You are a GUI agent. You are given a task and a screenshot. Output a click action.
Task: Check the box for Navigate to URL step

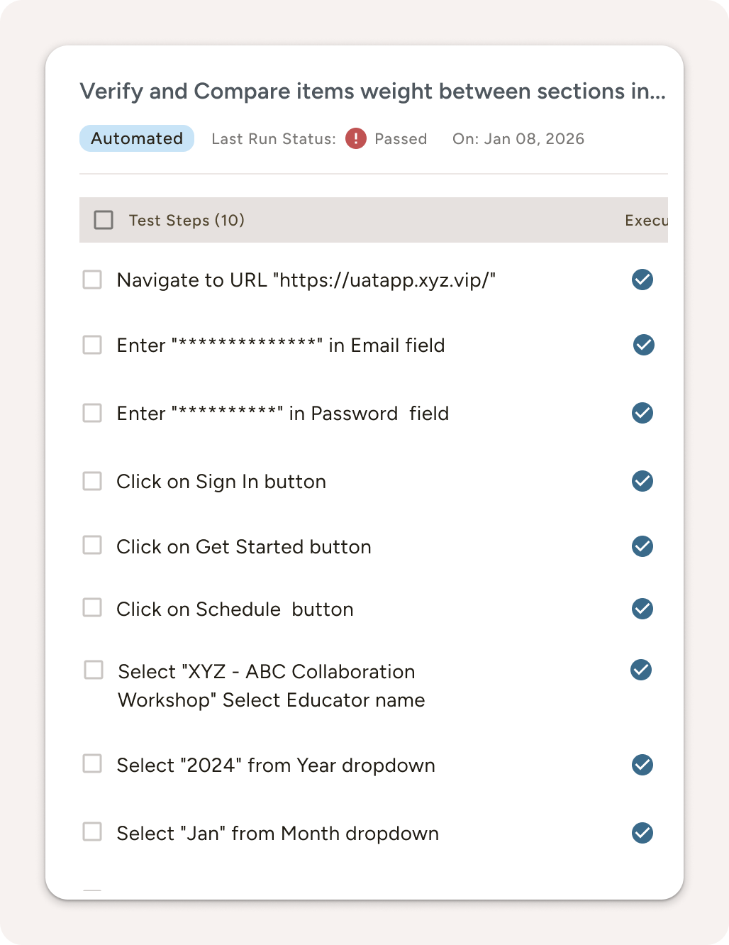point(92,280)
